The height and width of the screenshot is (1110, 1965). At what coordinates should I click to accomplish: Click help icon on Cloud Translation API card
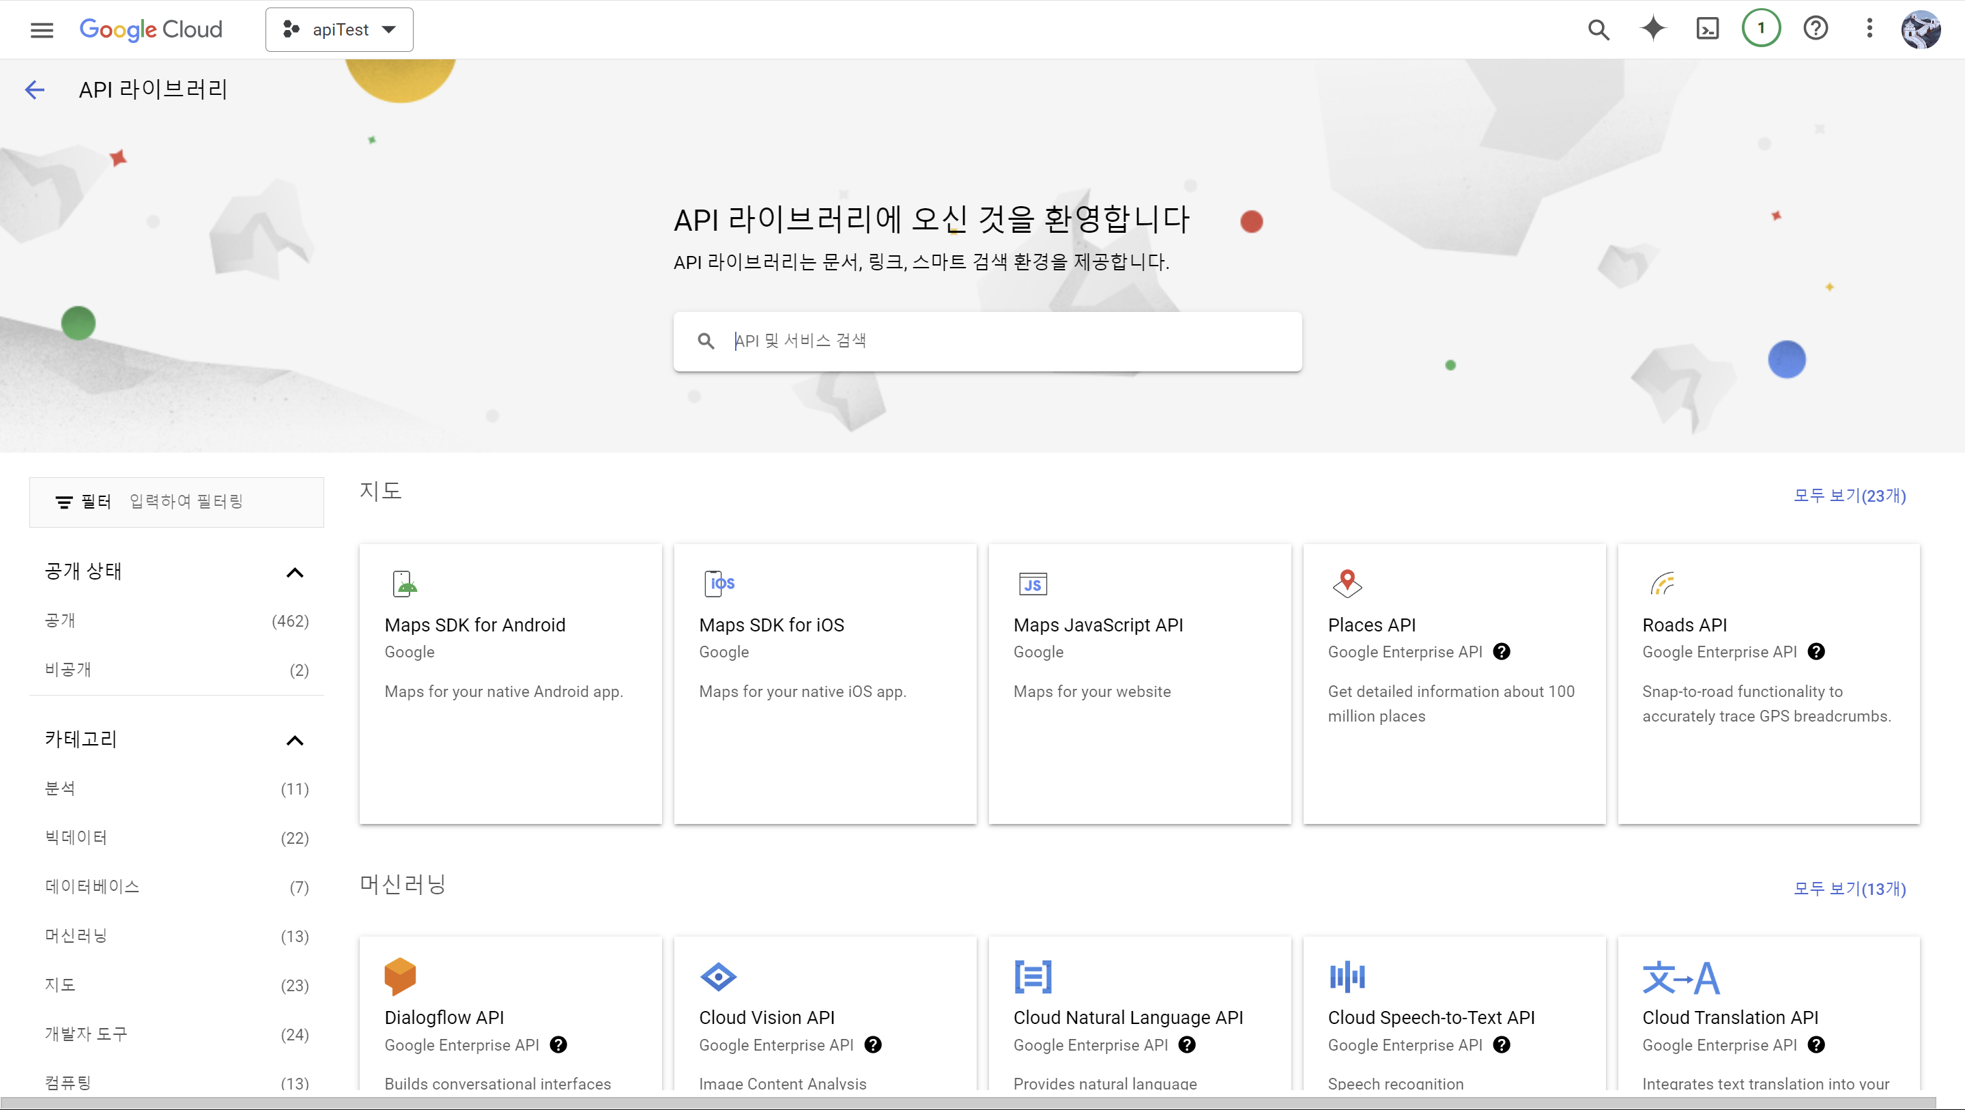coord(1816,1045)
